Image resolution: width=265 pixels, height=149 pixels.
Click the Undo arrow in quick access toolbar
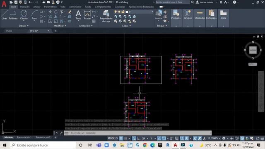click(30, 2)
